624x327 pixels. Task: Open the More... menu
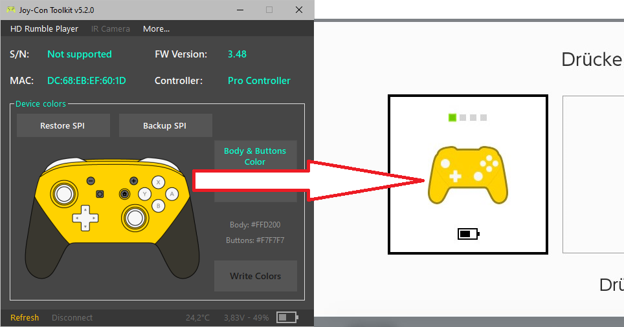(156, 29)
